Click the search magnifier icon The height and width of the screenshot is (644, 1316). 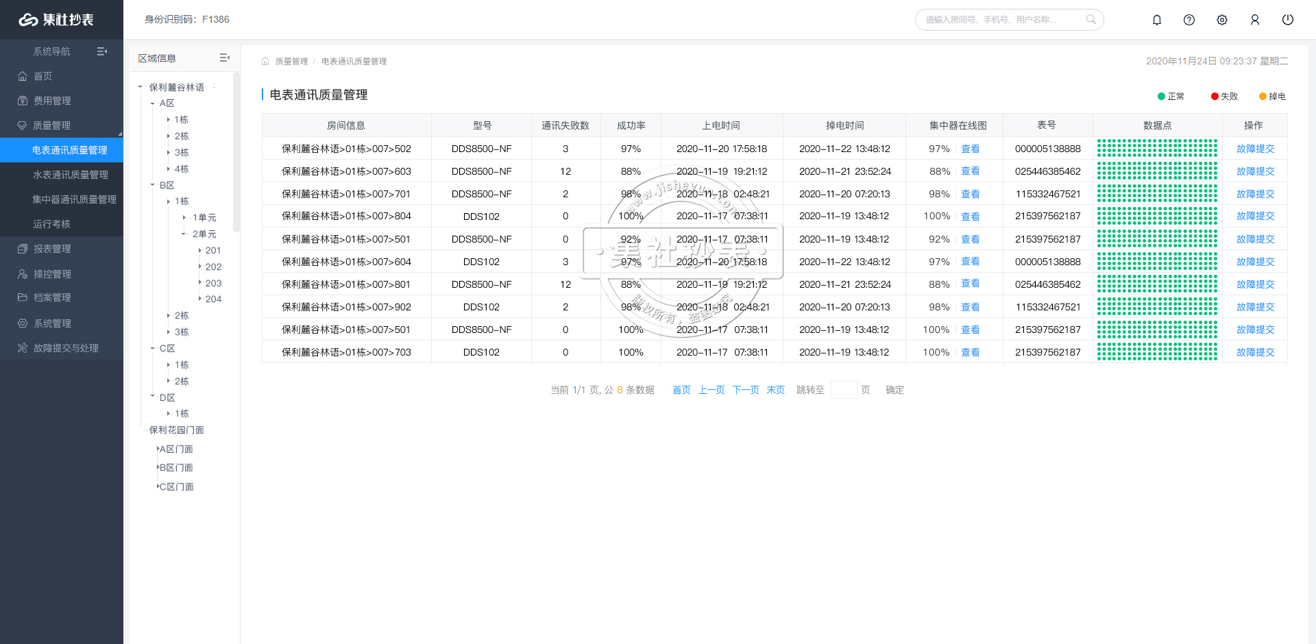coord(1090,20)
